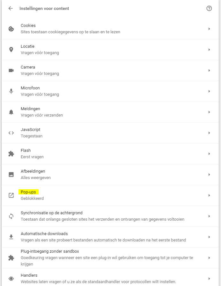
Task: Click the Microfoon microphone icon
Action: [11, 91]
